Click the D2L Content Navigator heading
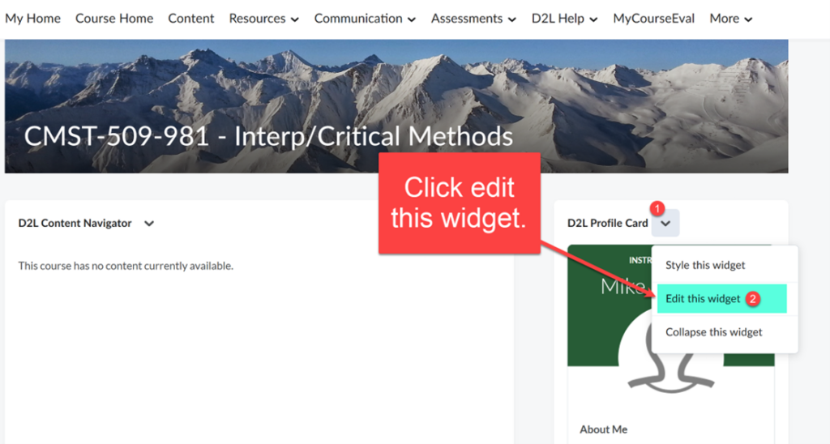 click(75, 224)
